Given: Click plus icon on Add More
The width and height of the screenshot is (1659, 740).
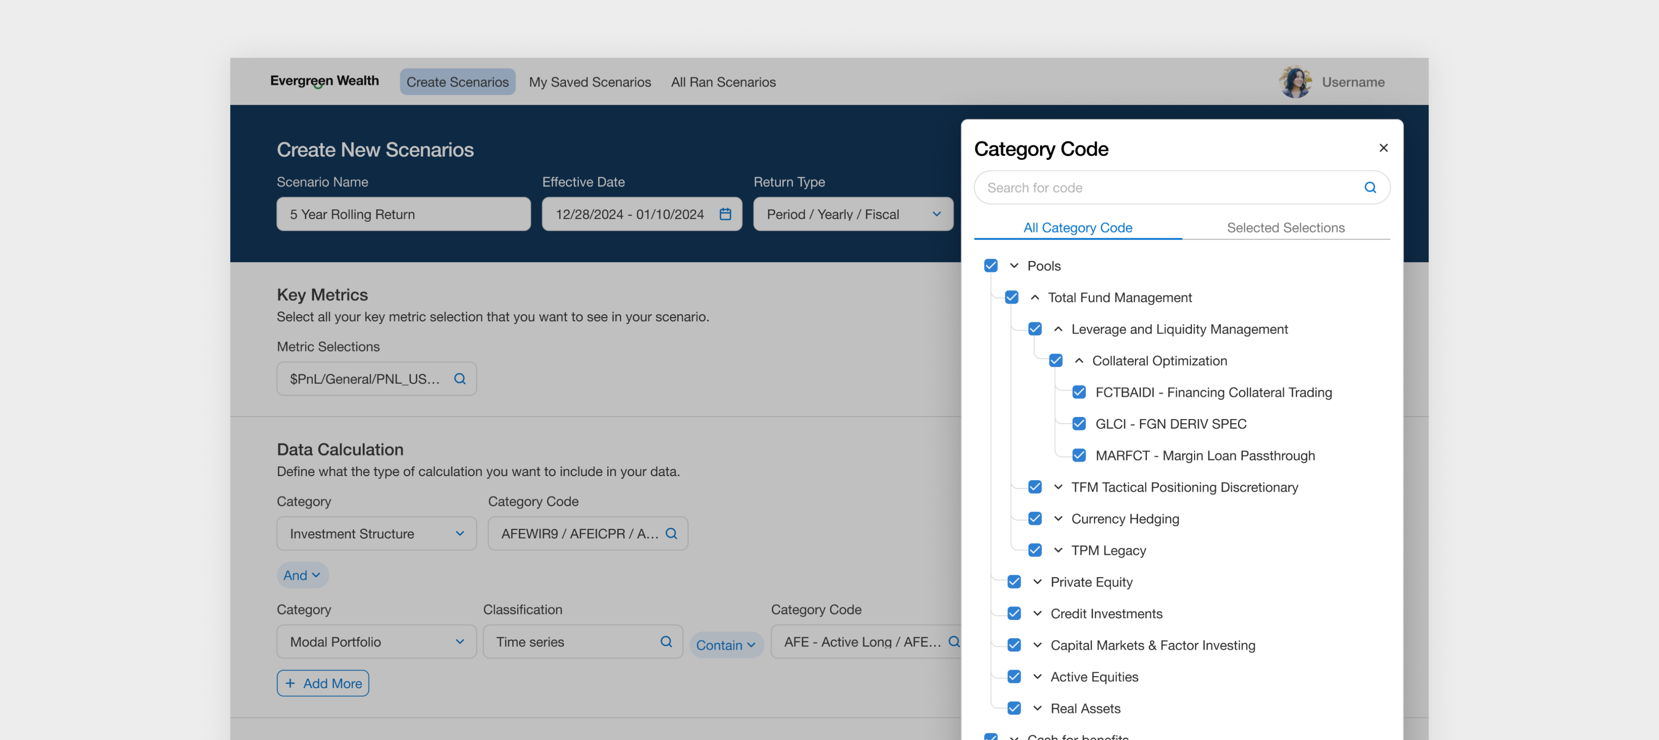Looking at the screenshot, I should tap(290, 683).
